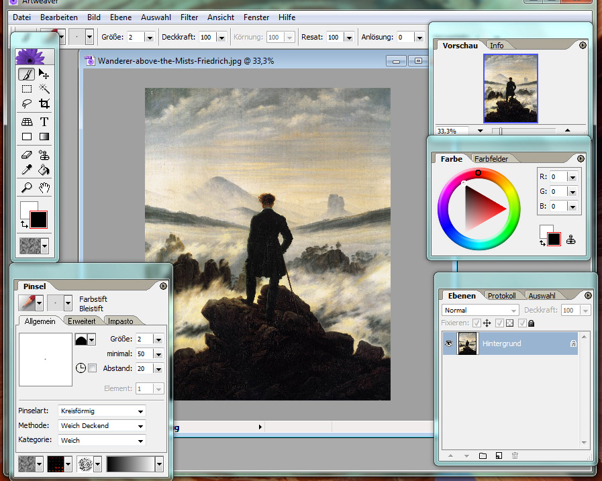
Task: Click the black foreground color swatch in toolbox
Action: click(38, 219)
